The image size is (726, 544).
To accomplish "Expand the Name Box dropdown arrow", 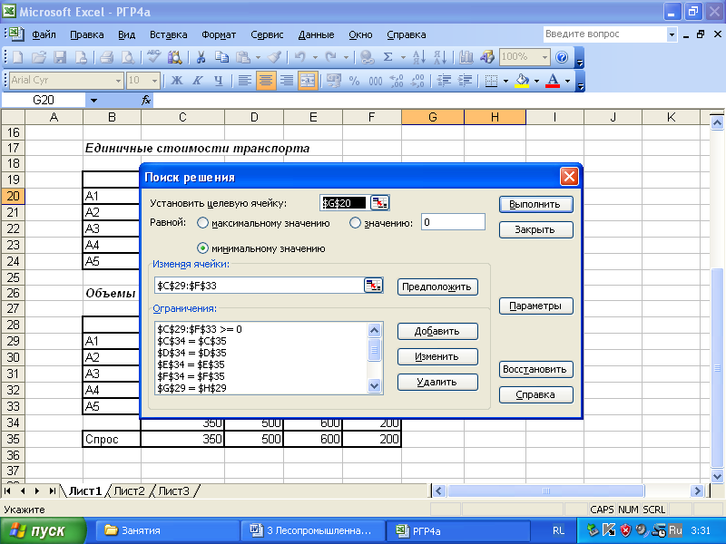I will [x=93, y=100].
